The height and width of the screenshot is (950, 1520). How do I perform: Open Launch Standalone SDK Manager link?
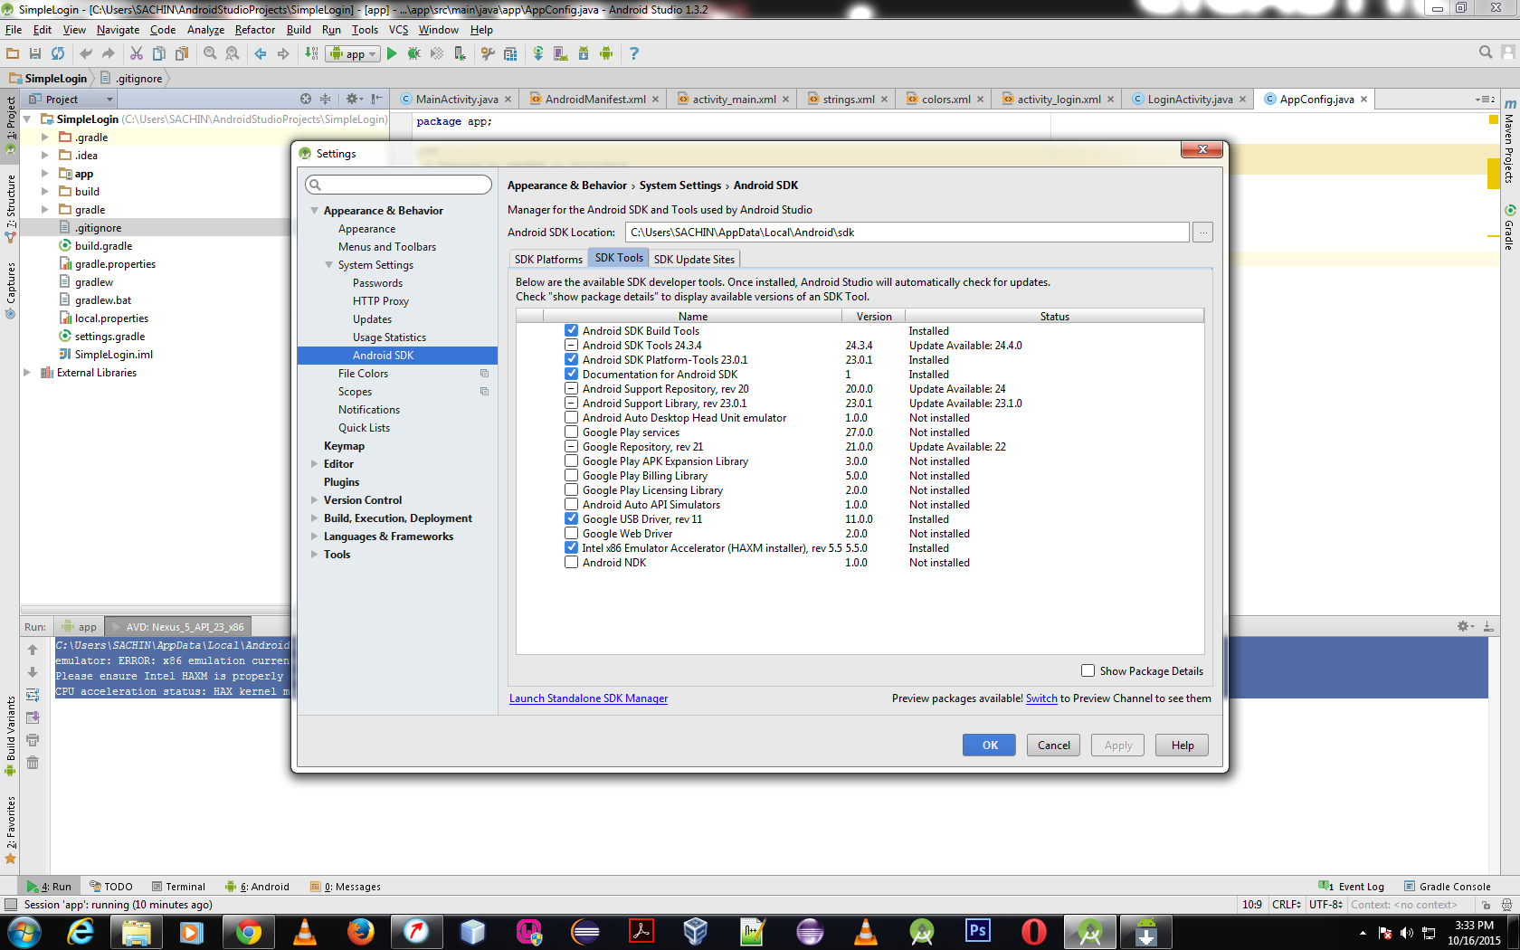tap(588, 698)
